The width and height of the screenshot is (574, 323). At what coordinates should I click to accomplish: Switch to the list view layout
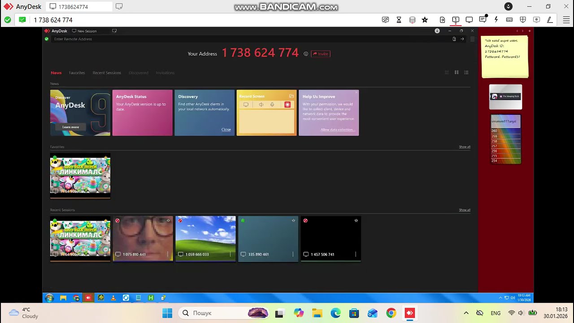coord(466,72)
